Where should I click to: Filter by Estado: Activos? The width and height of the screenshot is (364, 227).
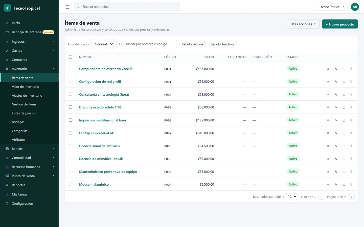tap(193, 44)
